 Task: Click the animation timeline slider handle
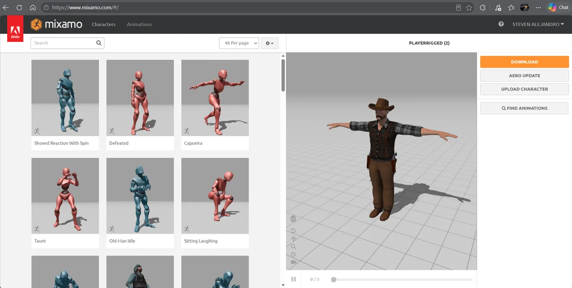pyautogui.click(x=333, y=280)
